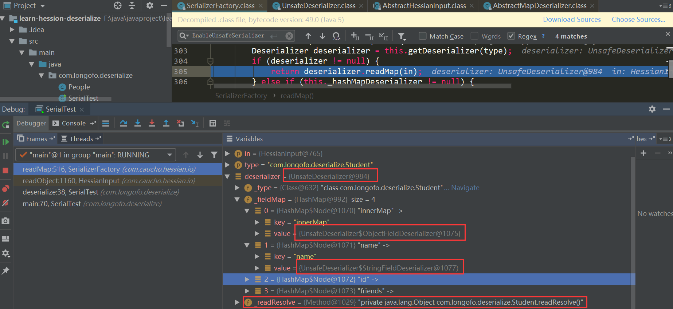Click the Resume Program icon
673x309 pixels.
5,142
